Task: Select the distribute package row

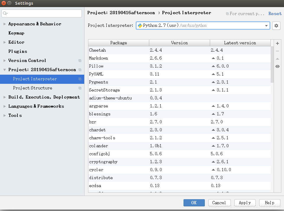Action: pos(179,178)
